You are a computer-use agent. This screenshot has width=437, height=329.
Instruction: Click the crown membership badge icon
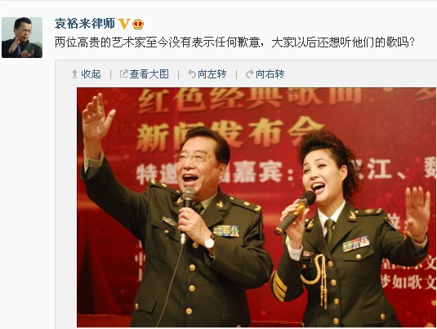pyautogui.click(x=138, y=24)
